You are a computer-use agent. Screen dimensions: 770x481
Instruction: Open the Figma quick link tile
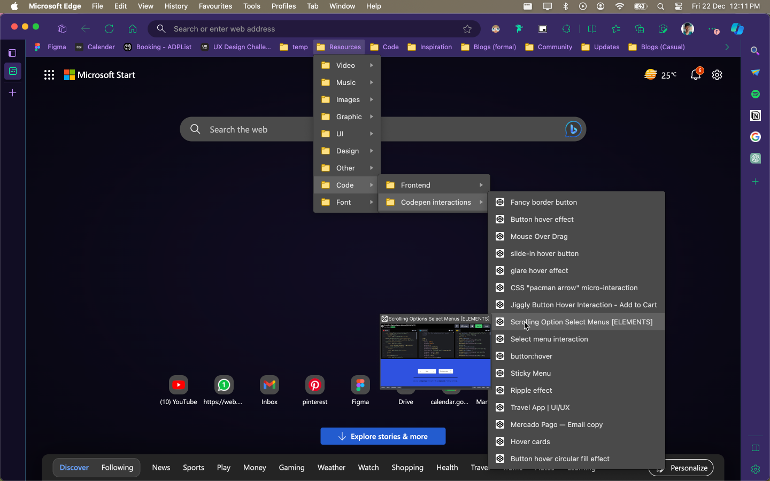360,391
